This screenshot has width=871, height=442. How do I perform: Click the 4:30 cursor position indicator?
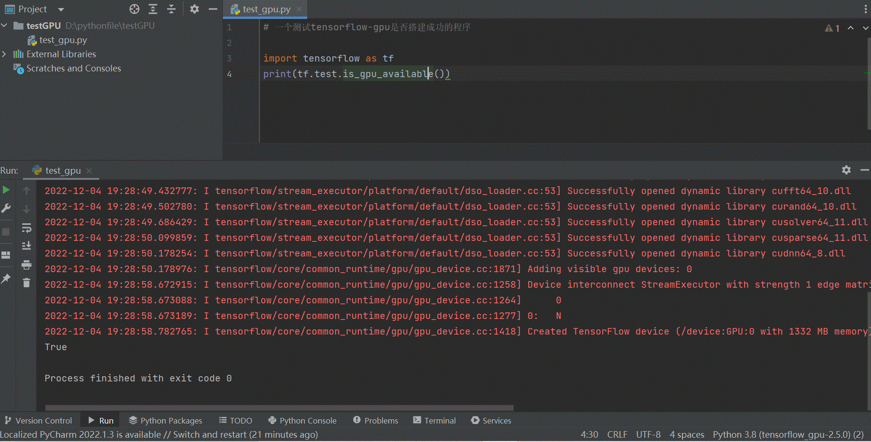tap(589, 434)
